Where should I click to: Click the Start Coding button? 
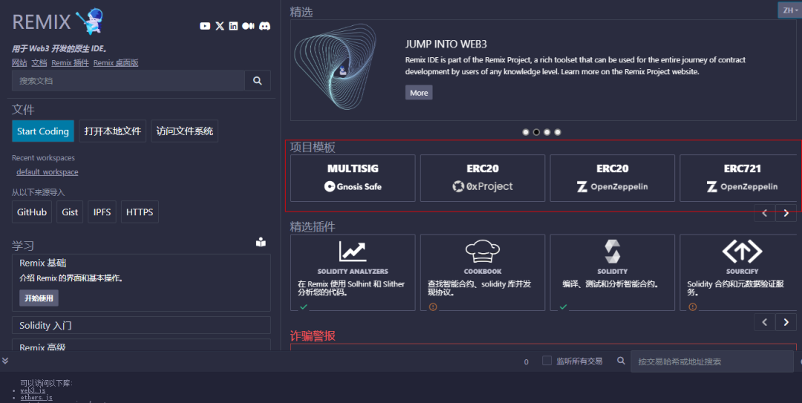[43, 131]
